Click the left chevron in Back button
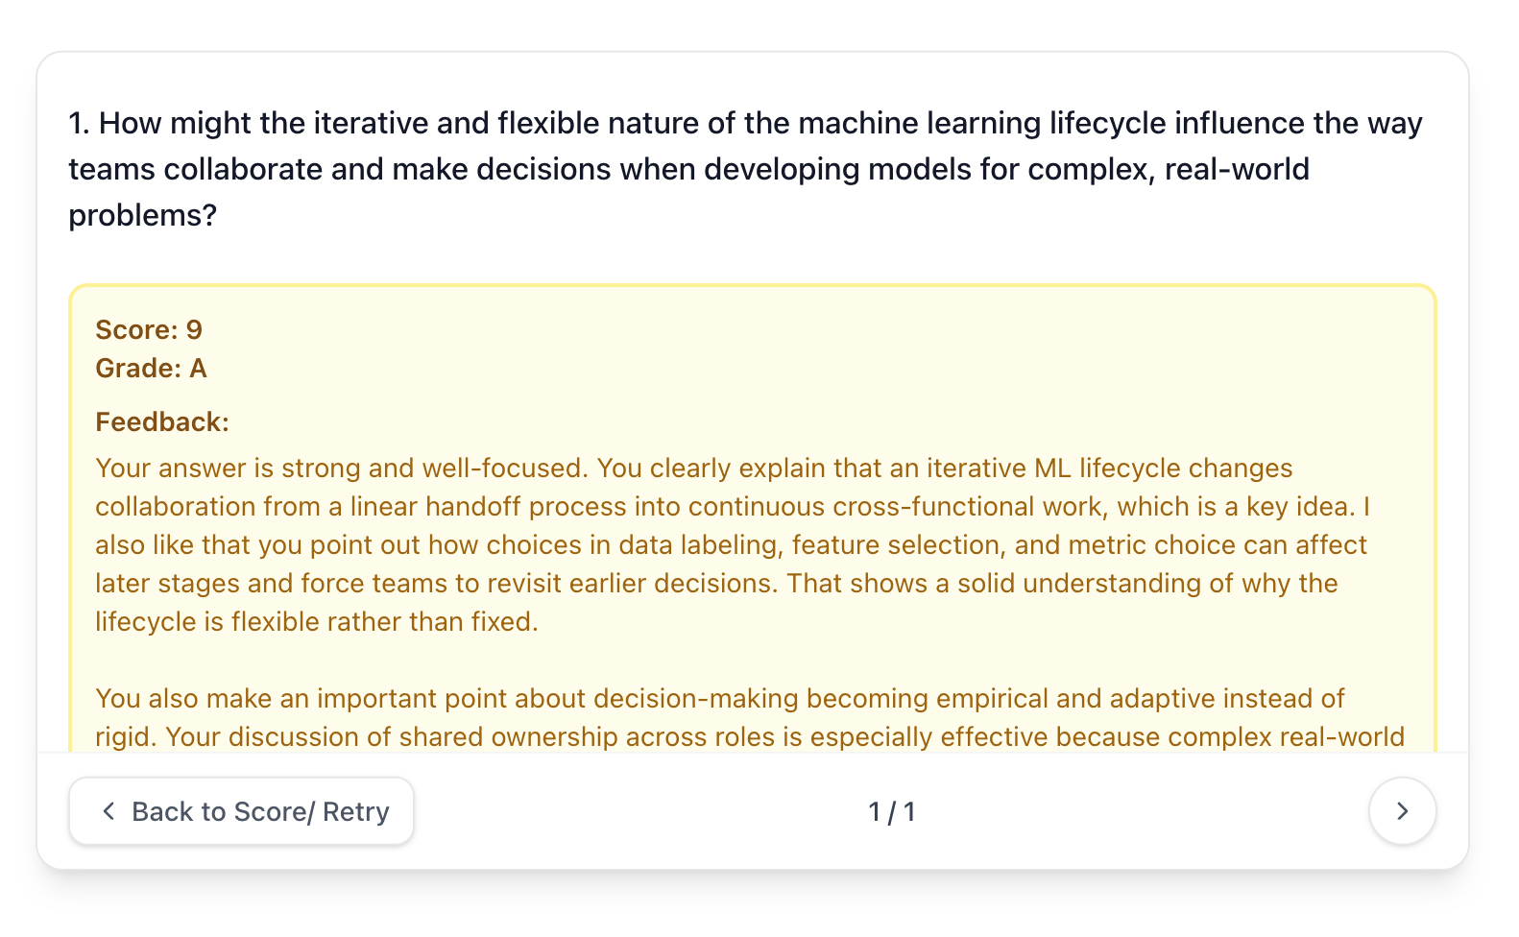This screenshot has width=1519, height=937. pyautogui.click(x=108, y=811)
